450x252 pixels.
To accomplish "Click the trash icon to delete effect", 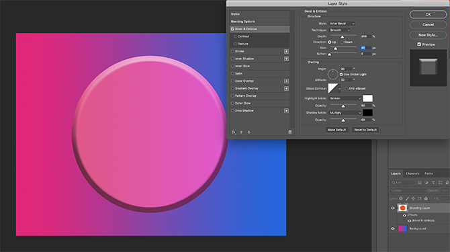I will pyautogui.click(x=290, y=132).
